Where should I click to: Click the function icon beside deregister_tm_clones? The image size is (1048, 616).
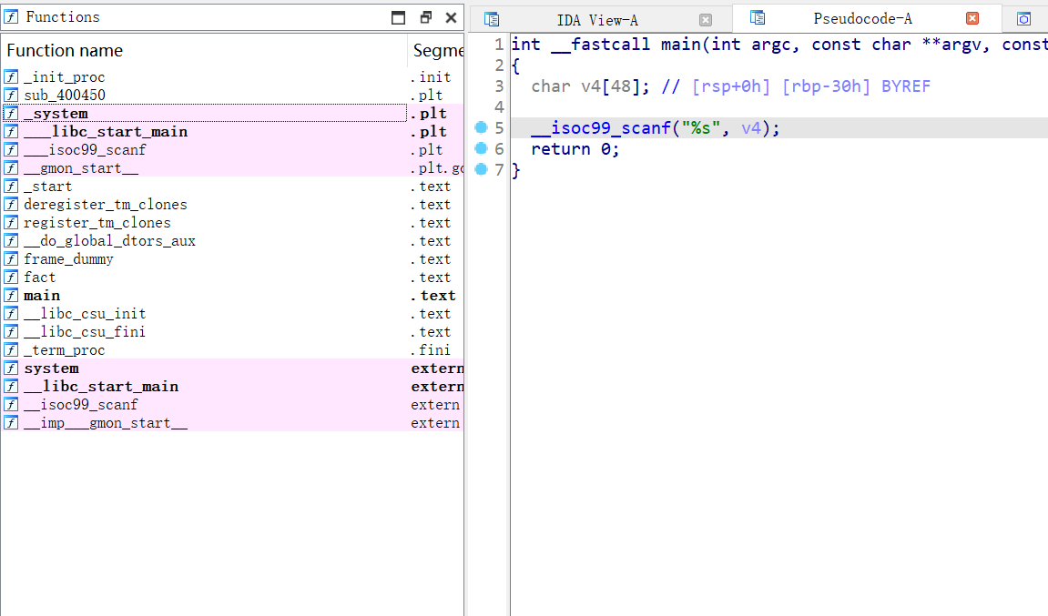[x=11, y=205]
